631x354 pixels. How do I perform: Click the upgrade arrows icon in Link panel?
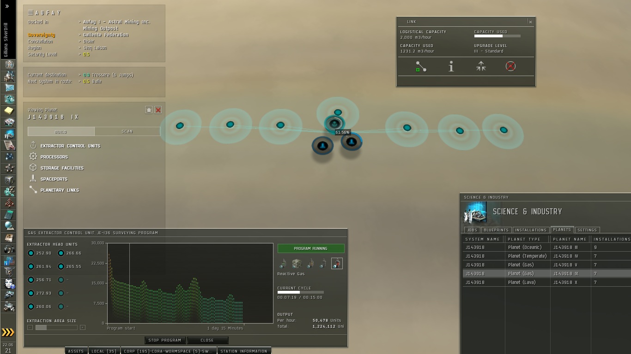(481, 67)
